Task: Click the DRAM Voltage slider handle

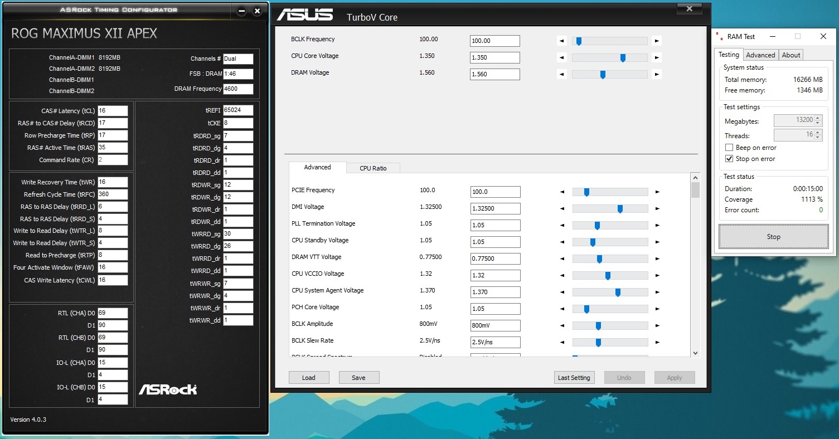Action: 603,75
